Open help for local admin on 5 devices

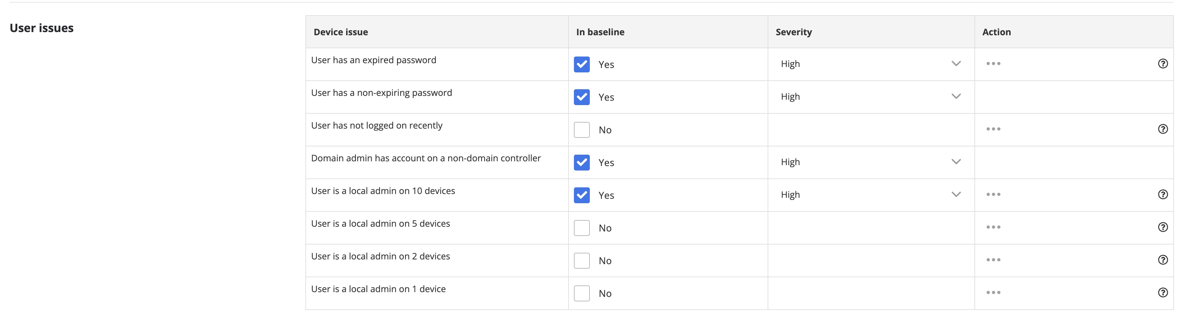click(x=1162, y=227)
